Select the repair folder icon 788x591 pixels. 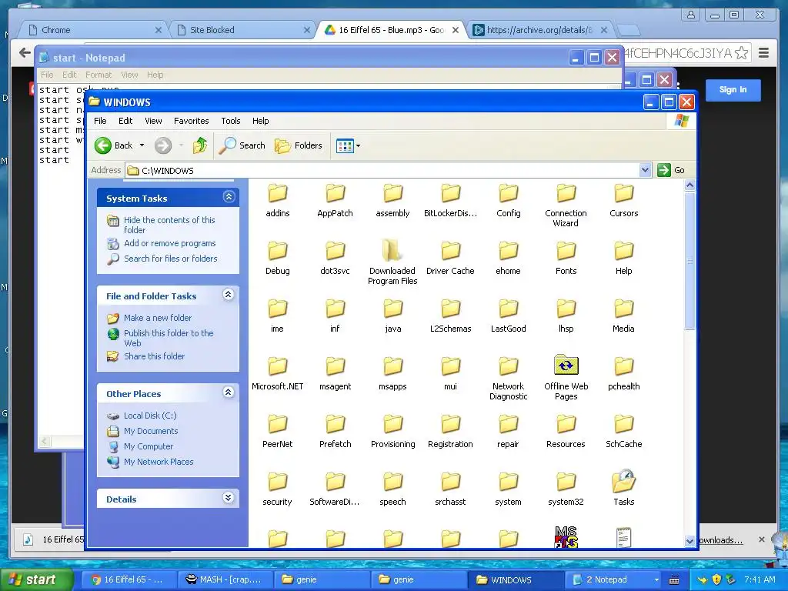pyautogui.click(x=508, y=424)
